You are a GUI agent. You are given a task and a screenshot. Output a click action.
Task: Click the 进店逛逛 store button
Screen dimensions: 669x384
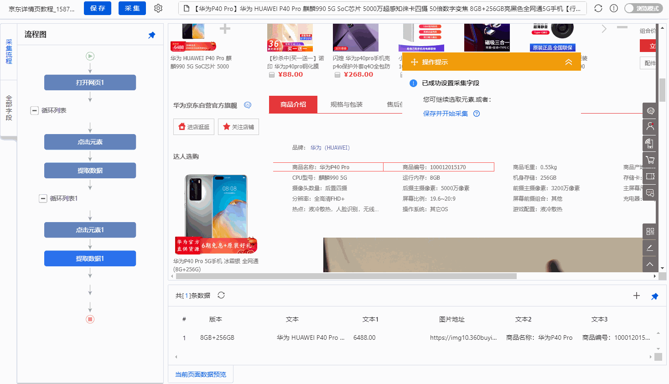point(194,127)
